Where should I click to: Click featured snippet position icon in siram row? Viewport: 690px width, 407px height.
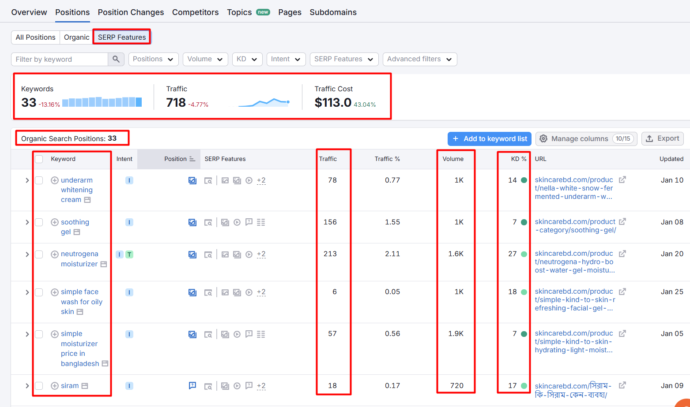(x=192, y=385)
